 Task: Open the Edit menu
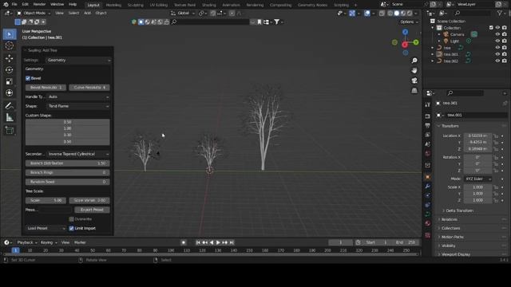click(x=25, y=4)
